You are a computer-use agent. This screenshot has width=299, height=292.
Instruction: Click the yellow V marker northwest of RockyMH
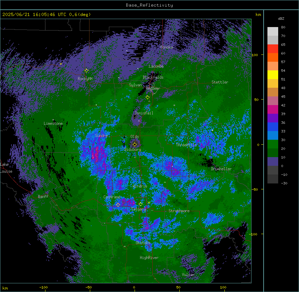(61, 64)
